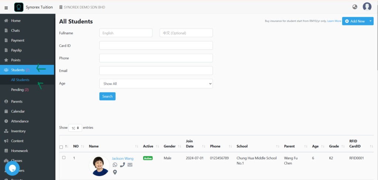Click the Add New button
The height and width of the screenshot is (180, 378).
point(355,21)
